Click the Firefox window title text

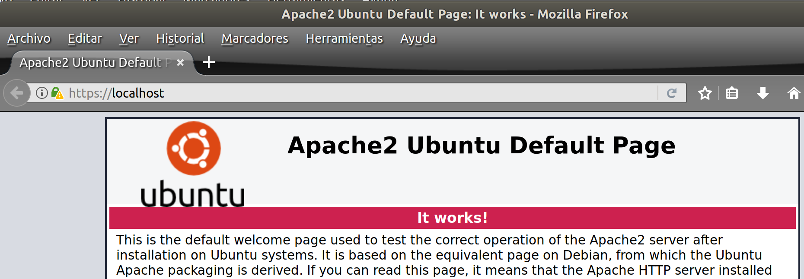tap(455, 14)
